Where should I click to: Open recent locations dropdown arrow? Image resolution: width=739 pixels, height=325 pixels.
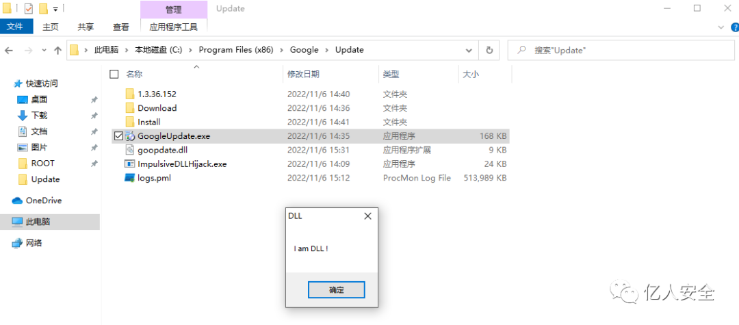(x=44, y=50)
